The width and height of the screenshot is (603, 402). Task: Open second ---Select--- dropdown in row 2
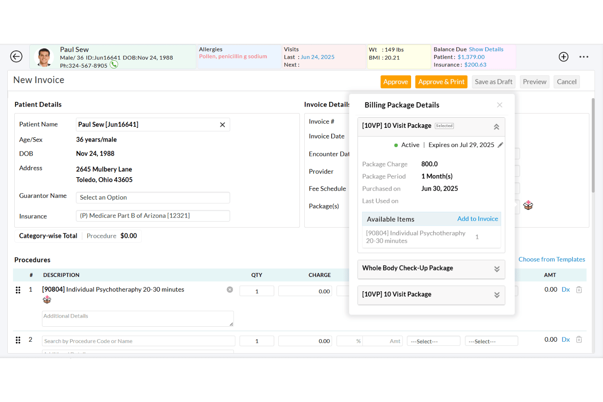[x=491, y=341]
